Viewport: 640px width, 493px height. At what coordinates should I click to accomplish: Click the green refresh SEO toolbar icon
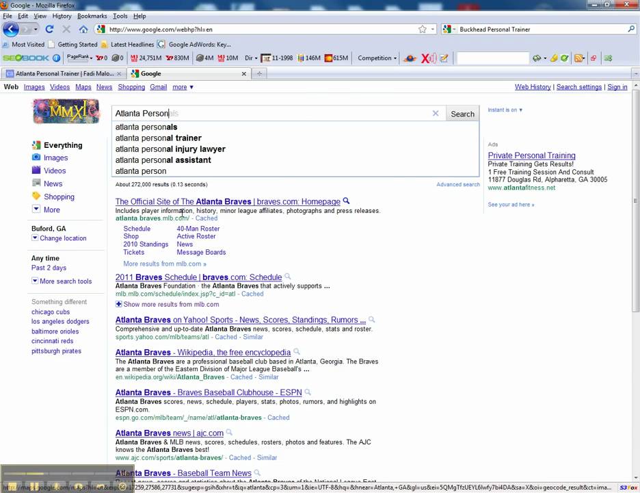pyautogui.click(x=564, y=58)
